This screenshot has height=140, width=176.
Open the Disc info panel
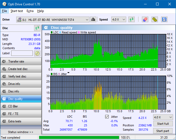[21, 91]
